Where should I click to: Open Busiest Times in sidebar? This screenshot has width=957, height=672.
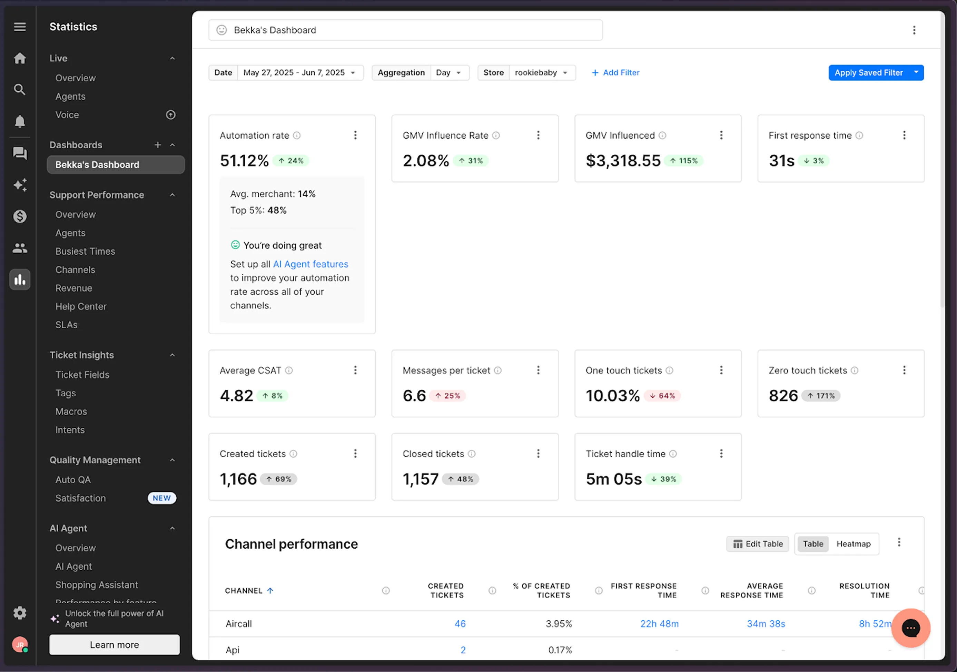coord(85,252)
